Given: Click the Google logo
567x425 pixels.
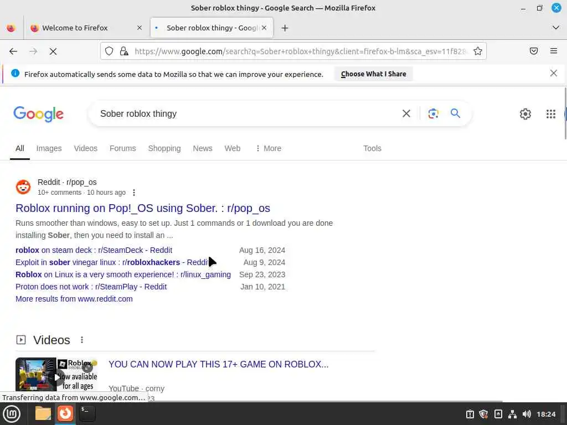Looking at the screenshot, I should pyautogui.click(x=38, y=114).
